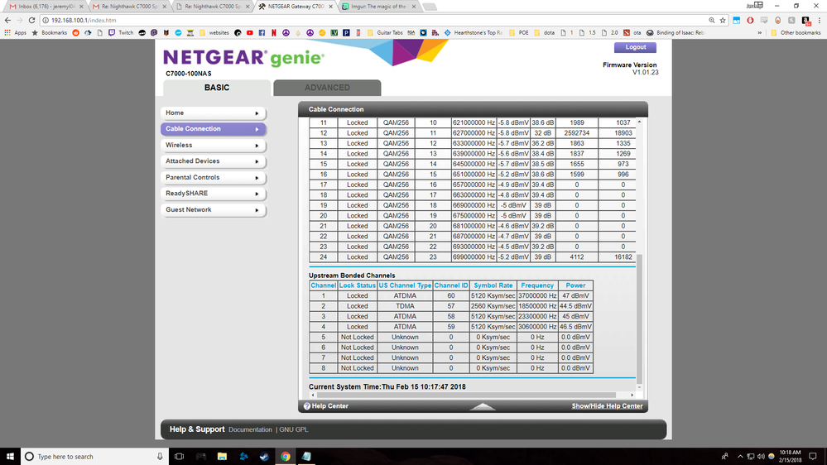Image resolution: width=827 pixels, height=465 pixels.
Task: Click the Logout button
Action: point(635,47)
